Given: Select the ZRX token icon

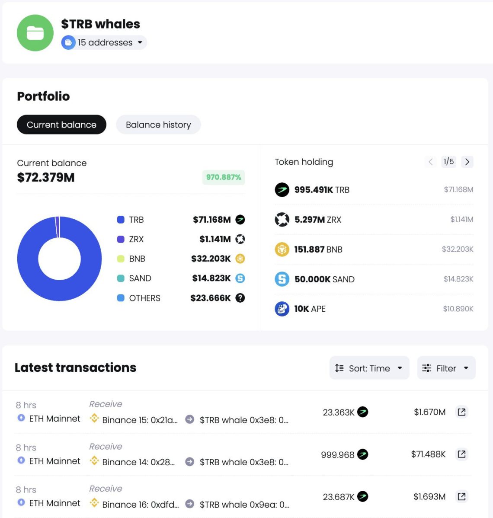Looking at the screenshot, I should pos(282,219).
